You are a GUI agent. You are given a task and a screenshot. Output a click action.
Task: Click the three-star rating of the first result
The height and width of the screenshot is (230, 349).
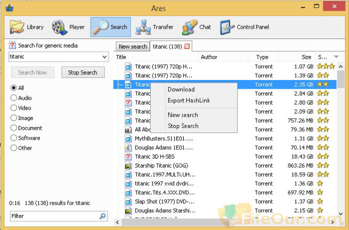(326, 66)
